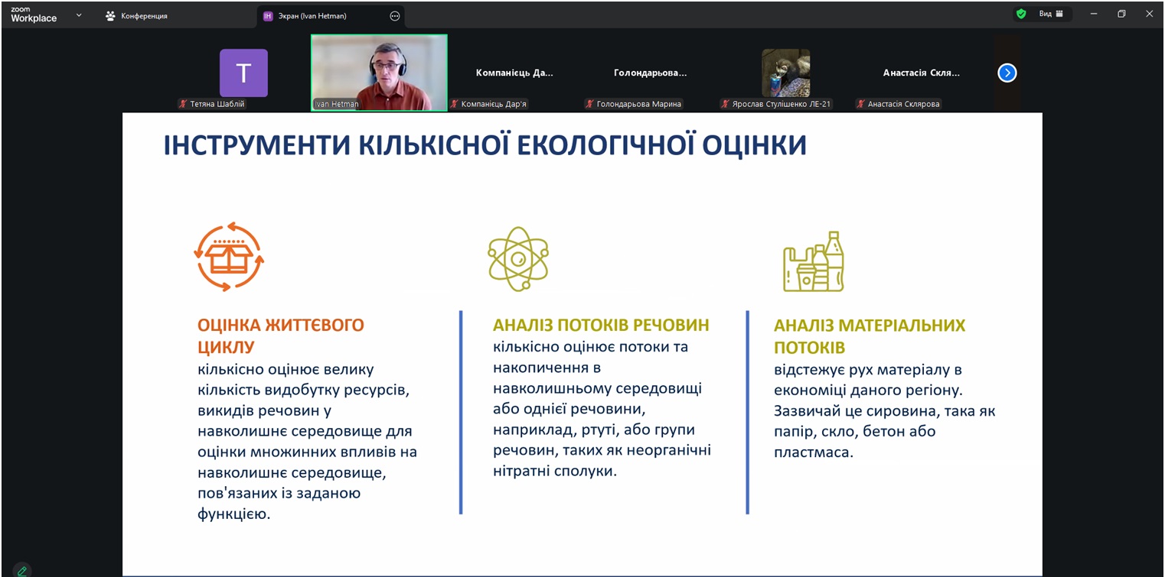Click the red muted mic icon beside Компанієць Дар'я
The height and width of the screenshot is (577, 1165).
(x=454, y=103)
